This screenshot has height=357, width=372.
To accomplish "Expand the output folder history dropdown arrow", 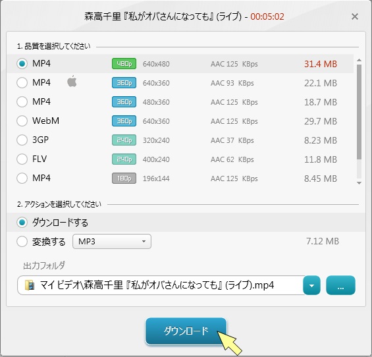I will (311, 285).
